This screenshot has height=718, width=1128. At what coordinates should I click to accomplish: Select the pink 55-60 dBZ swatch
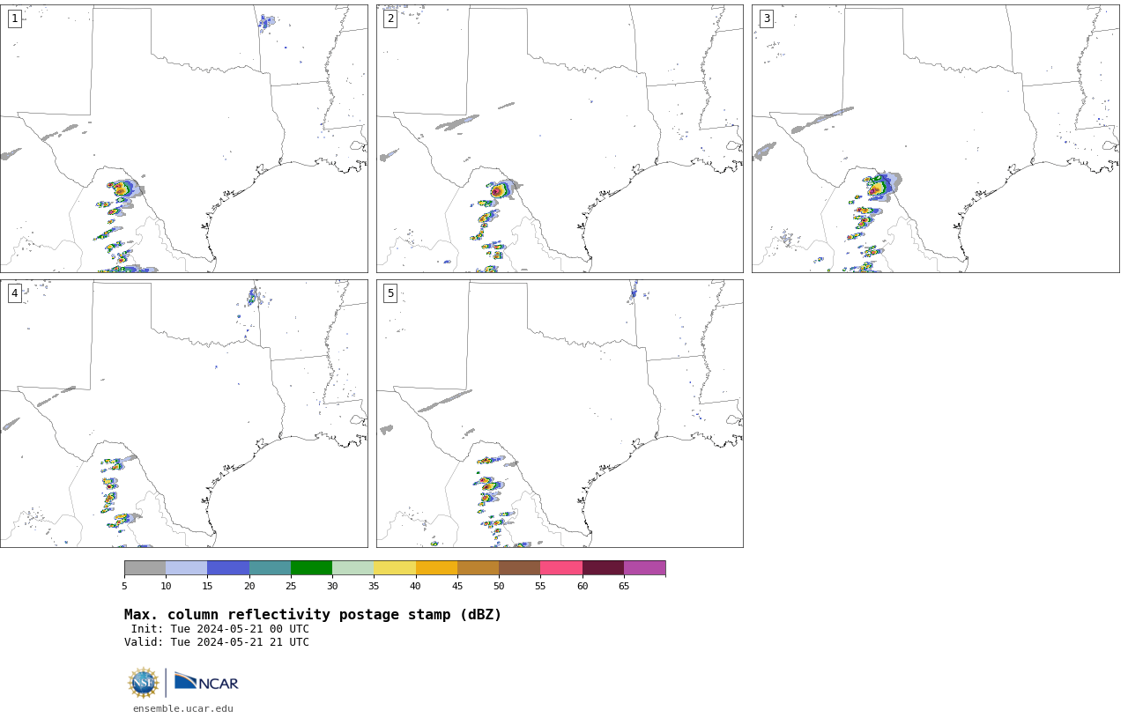point(561,568)
